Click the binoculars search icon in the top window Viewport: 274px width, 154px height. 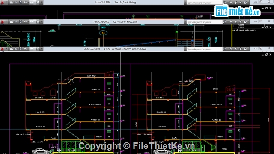click(x=225, y=3)
